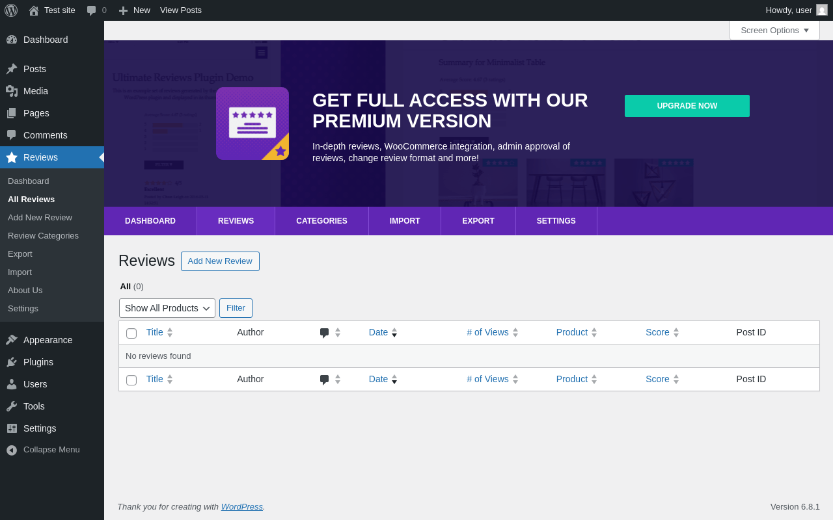Click the comments column bubble icon in the header
The width and height of the screenshot is (833, 520).
click(x=324, y=333)
